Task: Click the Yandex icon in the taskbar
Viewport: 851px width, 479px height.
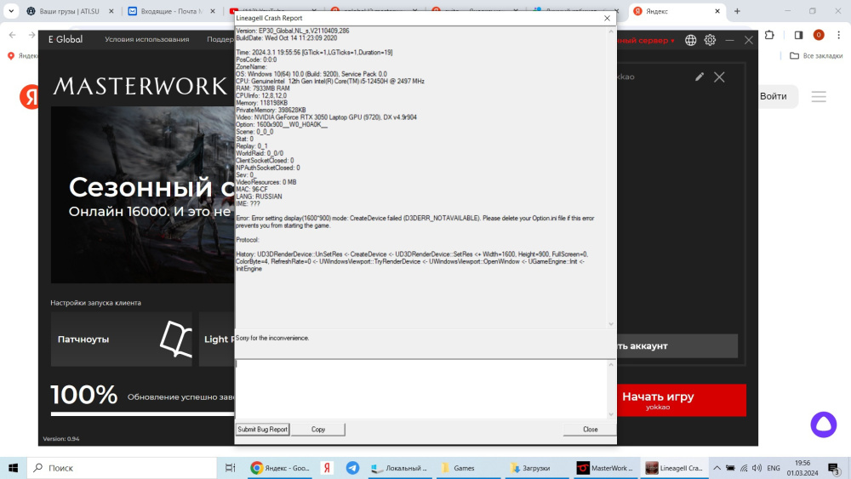Action: coord(327,468)
